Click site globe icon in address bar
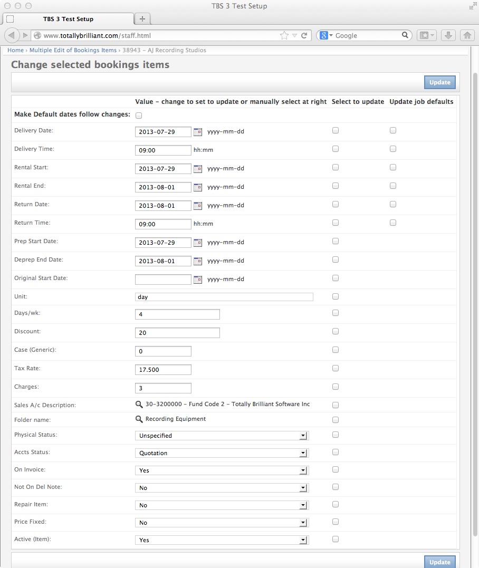 tap(37, 35)
